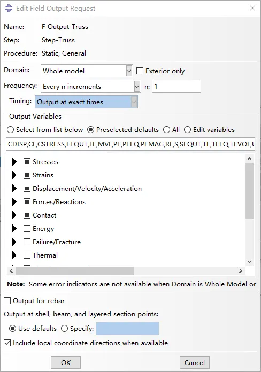This screenshot has height=372, width=261.
Task: Choose Select from list below radio option
Action: (x=10, y=130)
